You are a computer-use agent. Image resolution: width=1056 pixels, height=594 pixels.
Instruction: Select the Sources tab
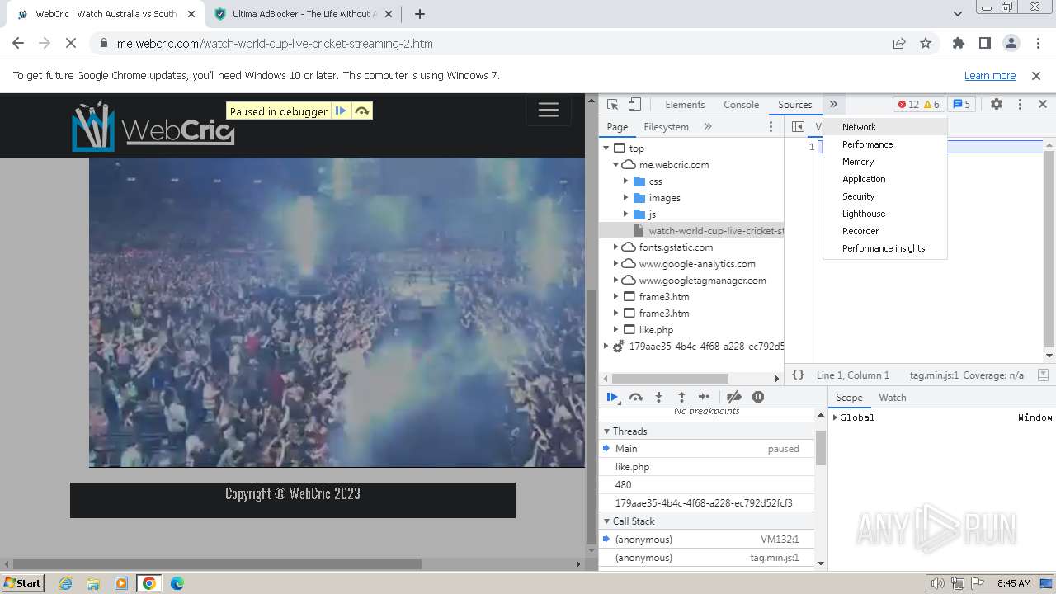pos(795,105)
